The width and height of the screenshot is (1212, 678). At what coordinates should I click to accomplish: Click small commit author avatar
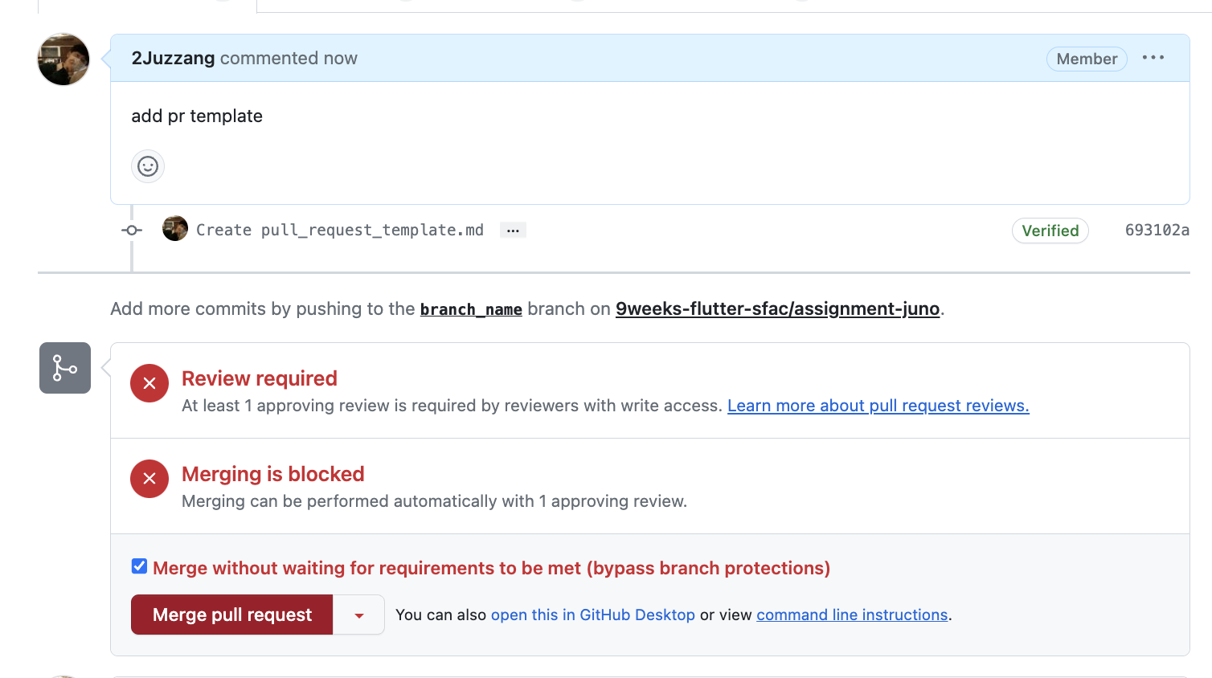pyautogui.click(x=175, y=229)
